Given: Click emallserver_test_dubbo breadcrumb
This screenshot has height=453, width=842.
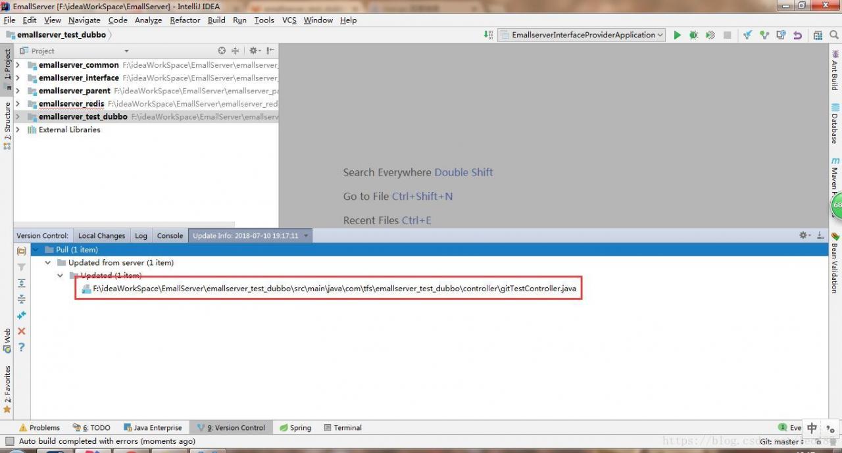Looking at the screenshot, I should tap(61, 35).
